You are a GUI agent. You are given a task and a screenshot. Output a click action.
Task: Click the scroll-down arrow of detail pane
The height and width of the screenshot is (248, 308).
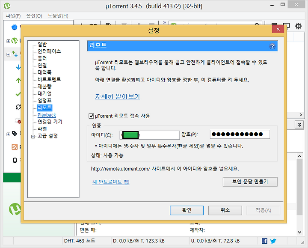click(299, 232)
